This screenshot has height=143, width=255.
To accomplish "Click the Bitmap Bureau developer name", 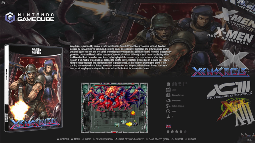I will coord(178,95).
